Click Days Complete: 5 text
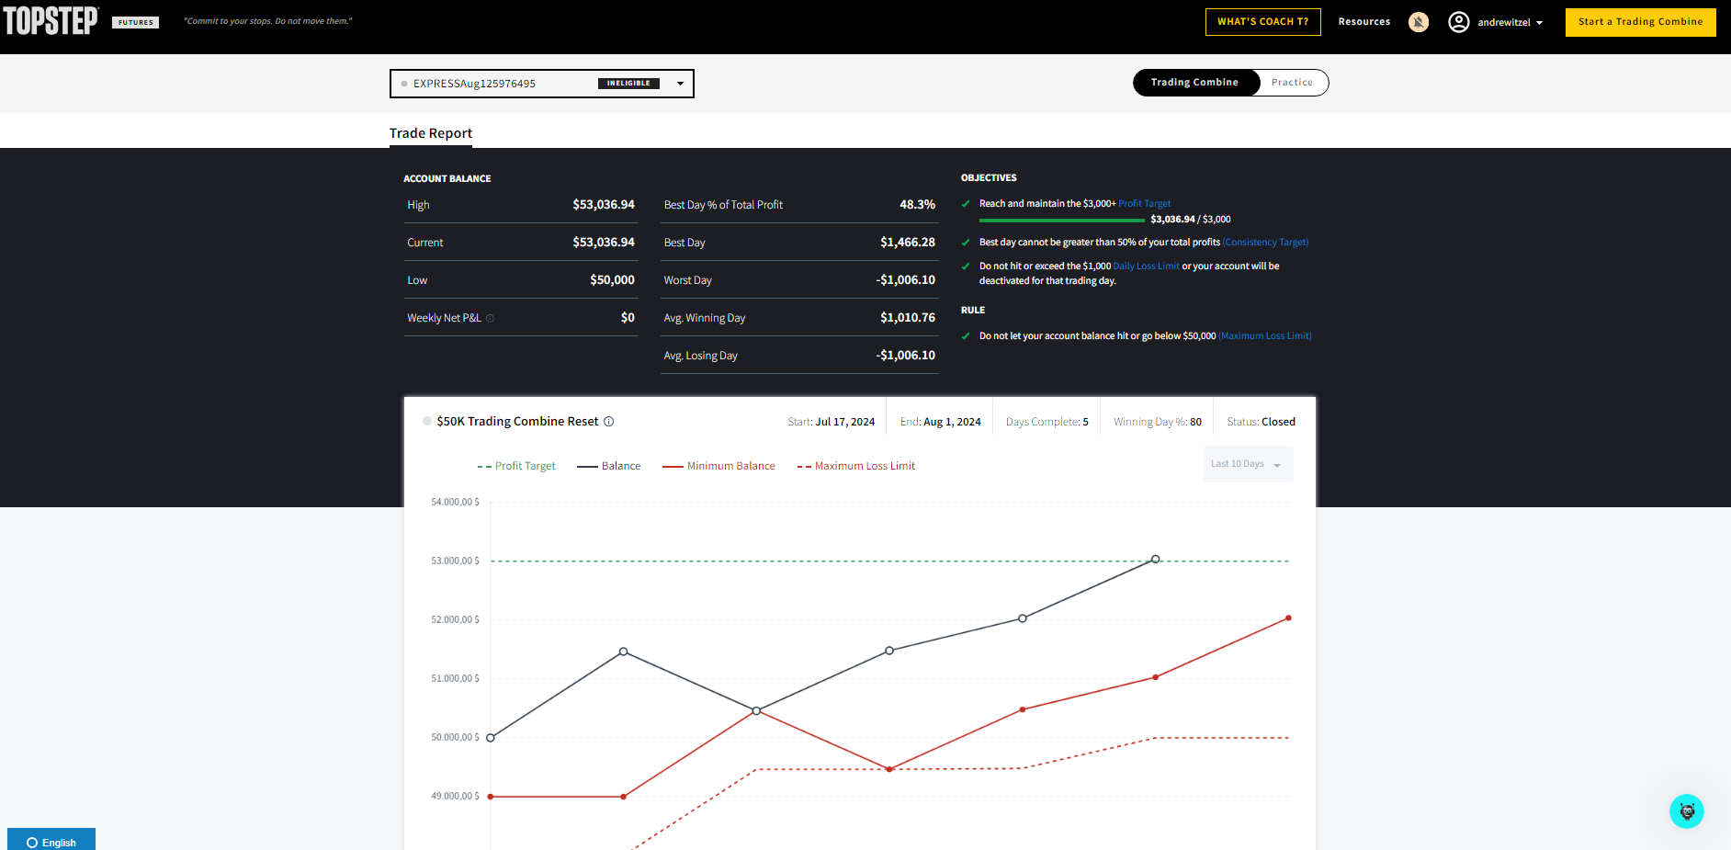Screen dimensions: 1731x850 pyautogui.click(x=1047, y=422)
